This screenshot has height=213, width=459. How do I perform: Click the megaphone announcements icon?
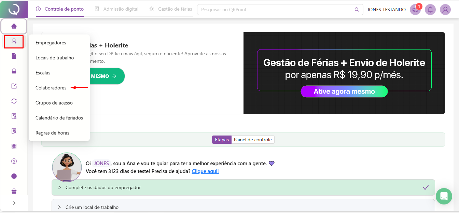coord(415,10)
